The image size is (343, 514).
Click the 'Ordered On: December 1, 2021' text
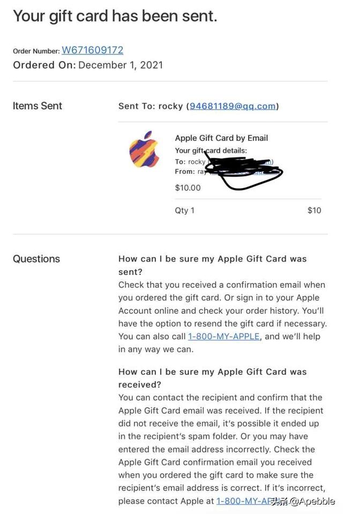click(x=88, y=65)
